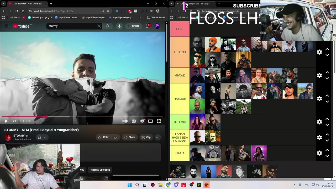Move the M9AWD tier row up
Viewport: 336px width, 189px height.
click(327, 72)
